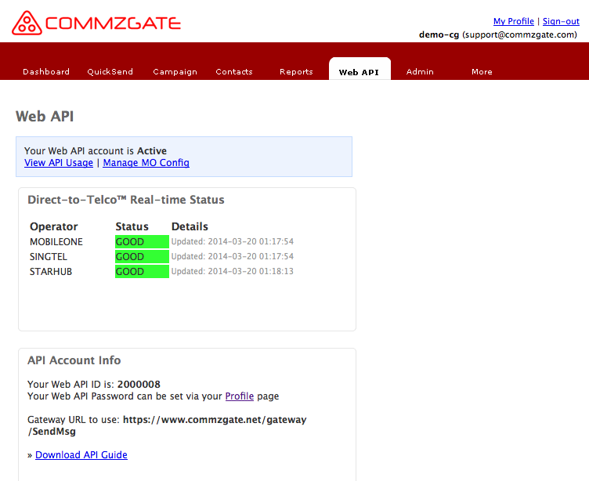Click the API Account Info heading
Viewport: 589px width, 481px height.
(x=74, y=360)
